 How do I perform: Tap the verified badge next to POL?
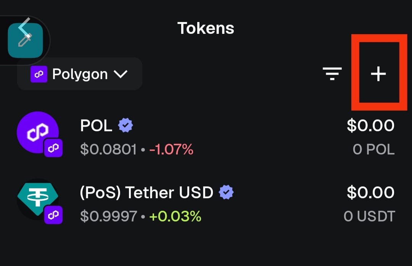pos(126,125)
